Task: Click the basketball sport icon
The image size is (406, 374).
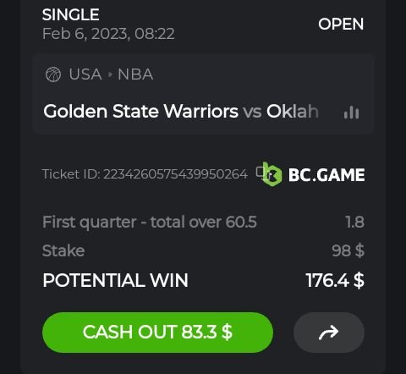Action: (53, 74)
